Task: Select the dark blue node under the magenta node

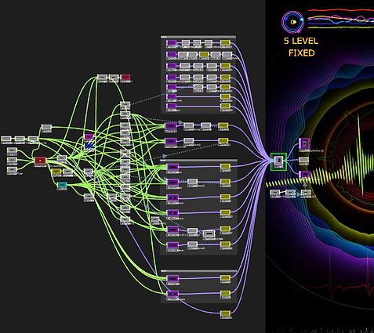Action: 89,146
